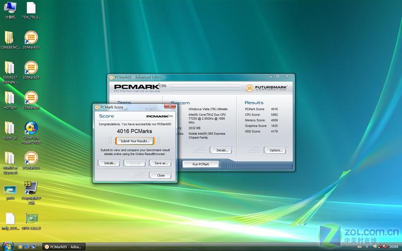Click the PCMark05 logo in main window
This screenshot has height=251, width=402.
(x=140, y=88)
